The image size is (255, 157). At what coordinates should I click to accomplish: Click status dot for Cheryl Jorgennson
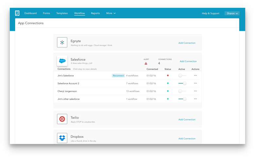click(x=168, y=91)
